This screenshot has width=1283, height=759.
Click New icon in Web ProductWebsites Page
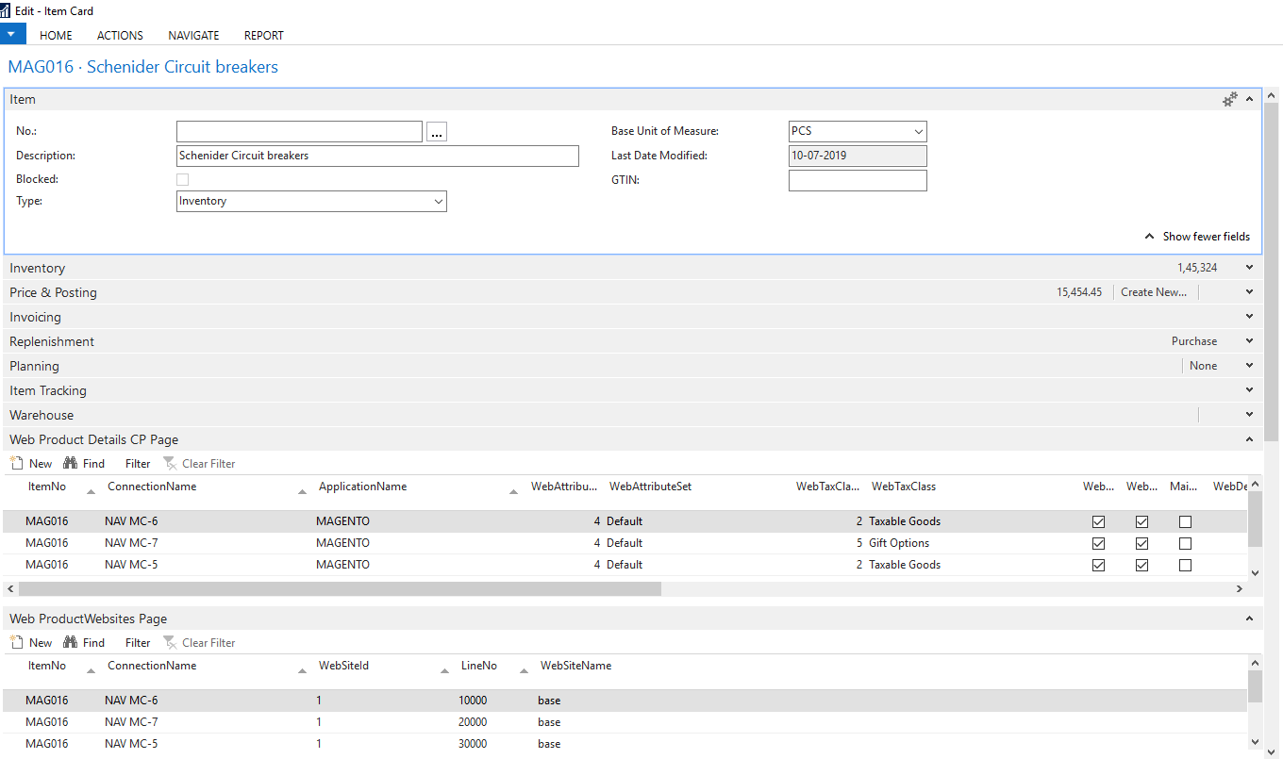(x=16, y=642)
